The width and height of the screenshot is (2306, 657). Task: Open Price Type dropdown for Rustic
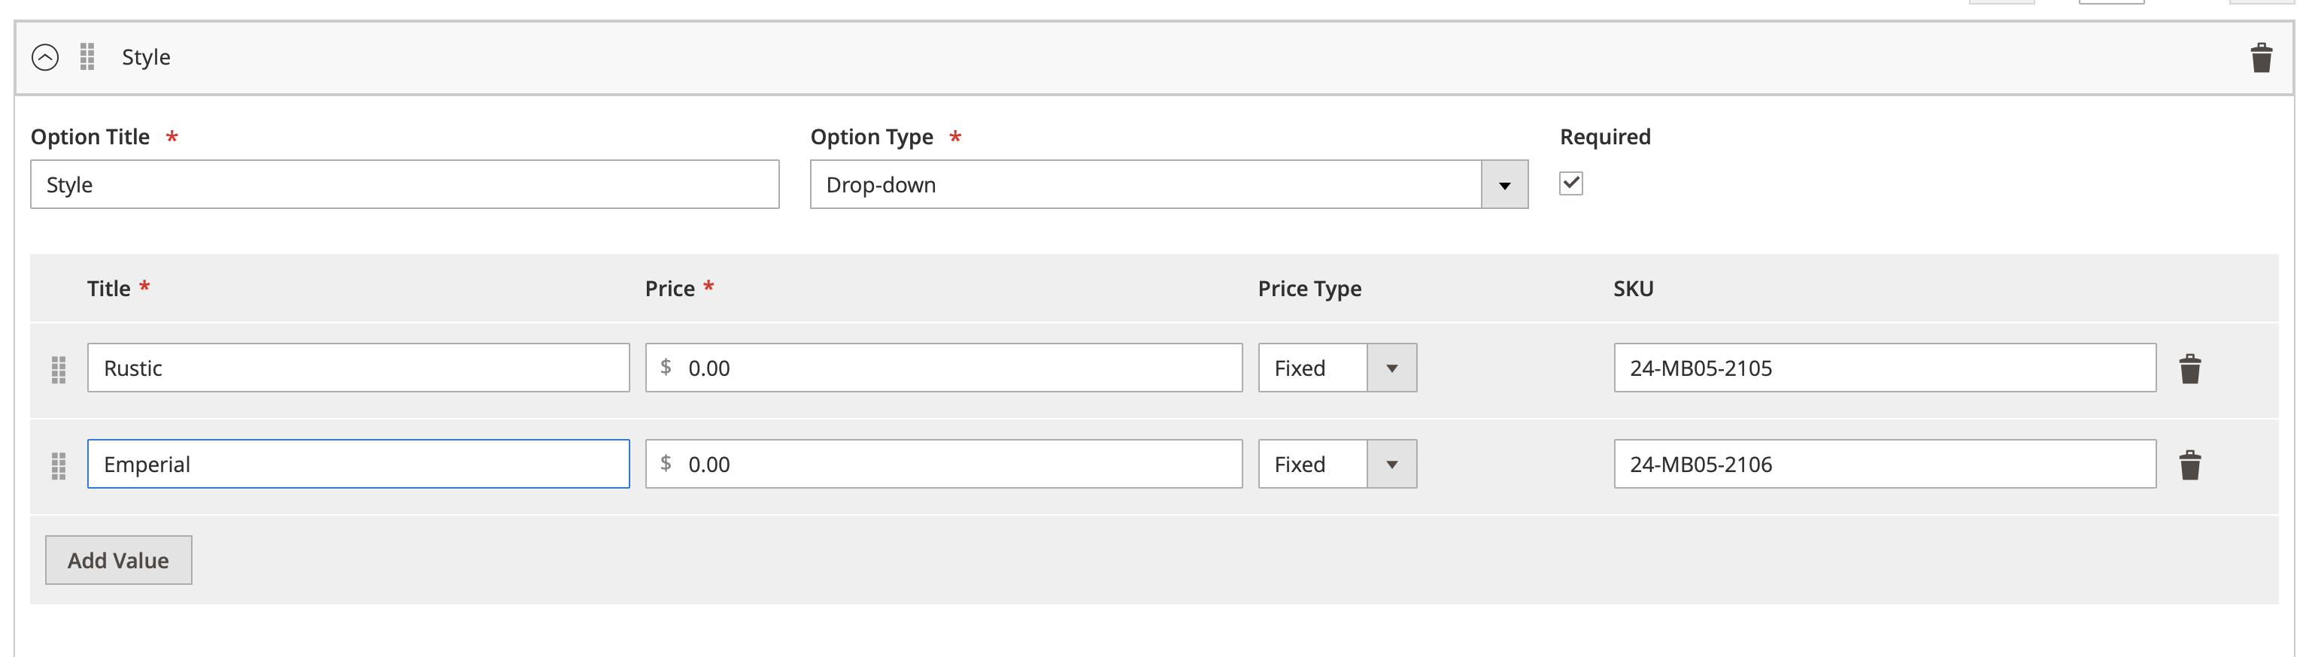(x=1337, y=368)
